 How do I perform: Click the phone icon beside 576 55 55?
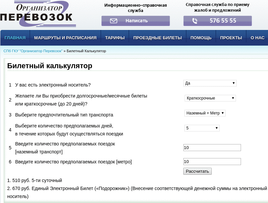(195, 21)
